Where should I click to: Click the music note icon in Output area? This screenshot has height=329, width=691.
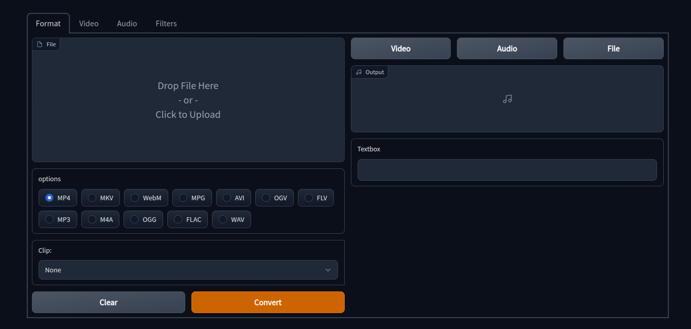(x=507, y=99)
